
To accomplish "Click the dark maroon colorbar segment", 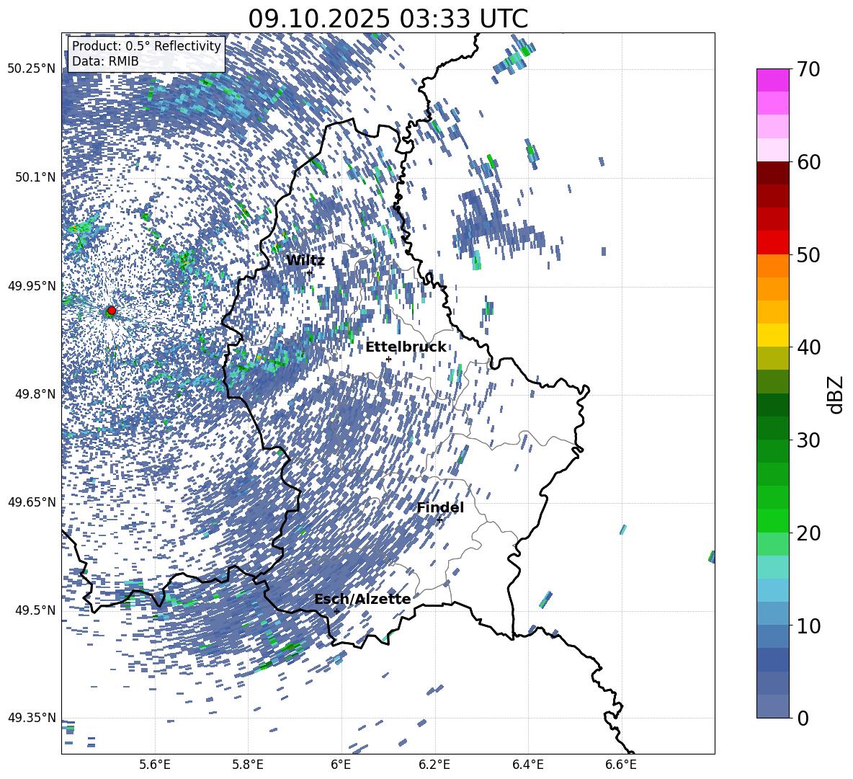I will 772,172.
